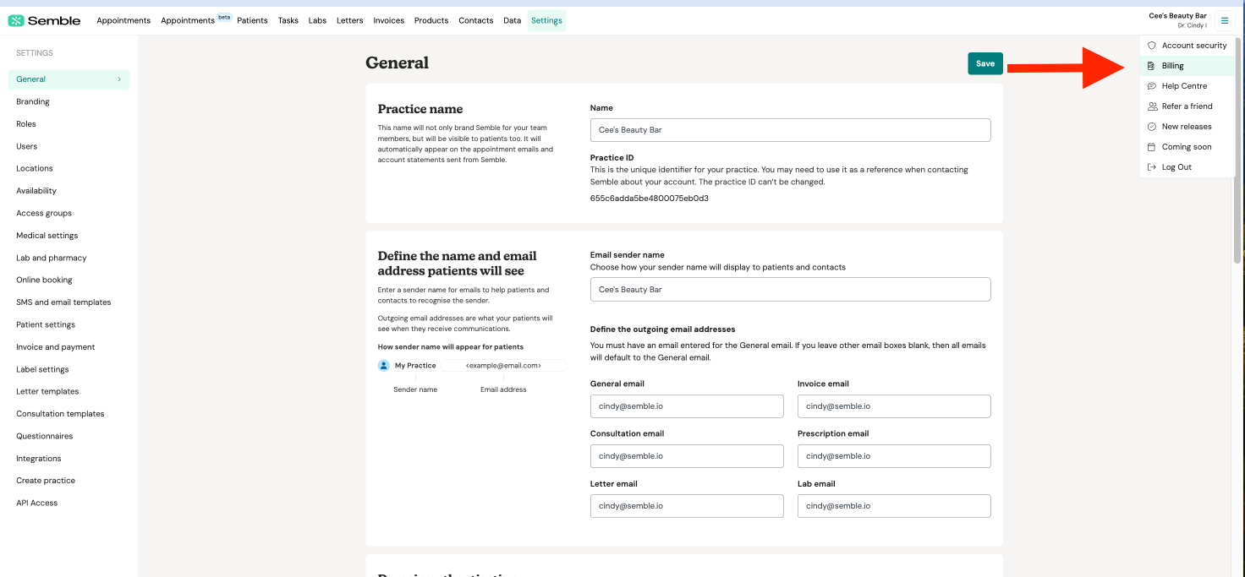Go to Letter templates
This screenshot has height=577, width=1245.
[x=47, y=391]
